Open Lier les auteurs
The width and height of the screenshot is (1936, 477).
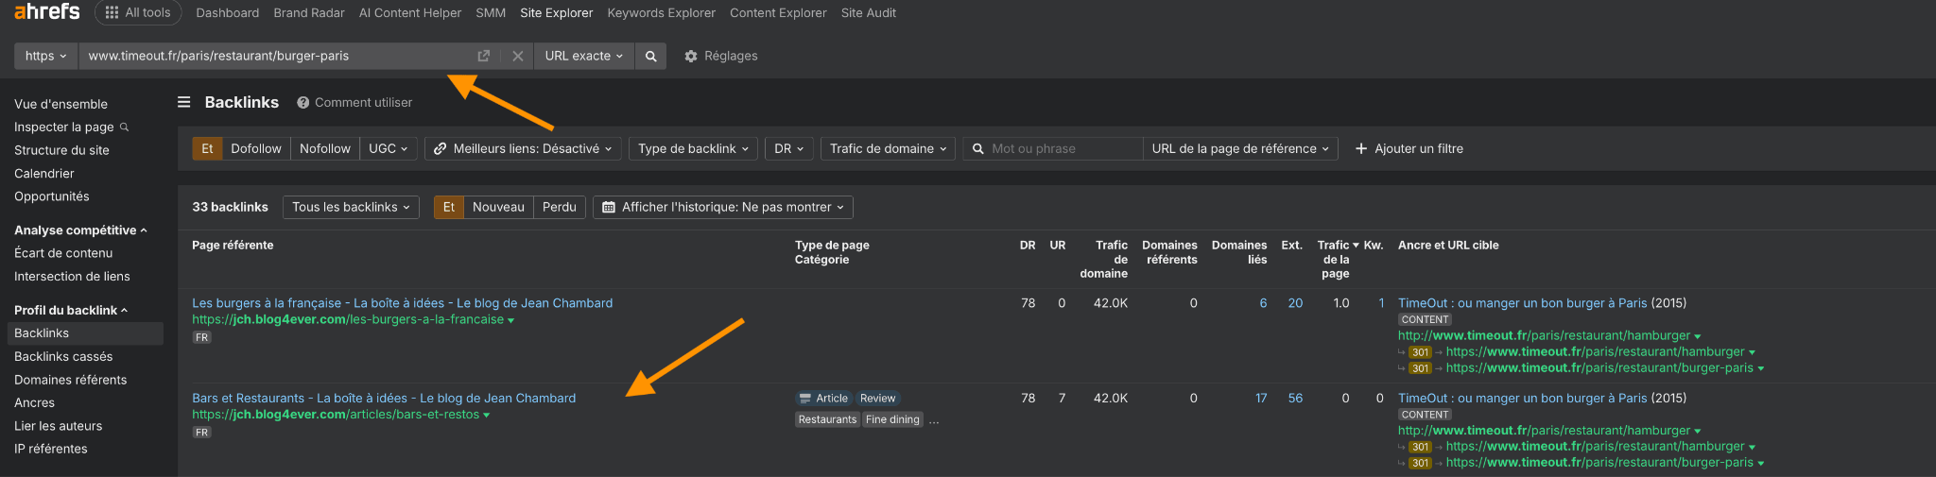click(59, 426)
